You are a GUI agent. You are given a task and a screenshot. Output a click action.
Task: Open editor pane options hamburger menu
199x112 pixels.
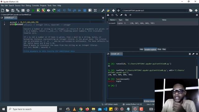tap(103, 18)
